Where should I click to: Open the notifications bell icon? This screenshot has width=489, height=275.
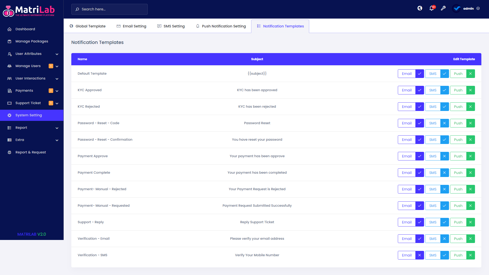coord(431,8)
